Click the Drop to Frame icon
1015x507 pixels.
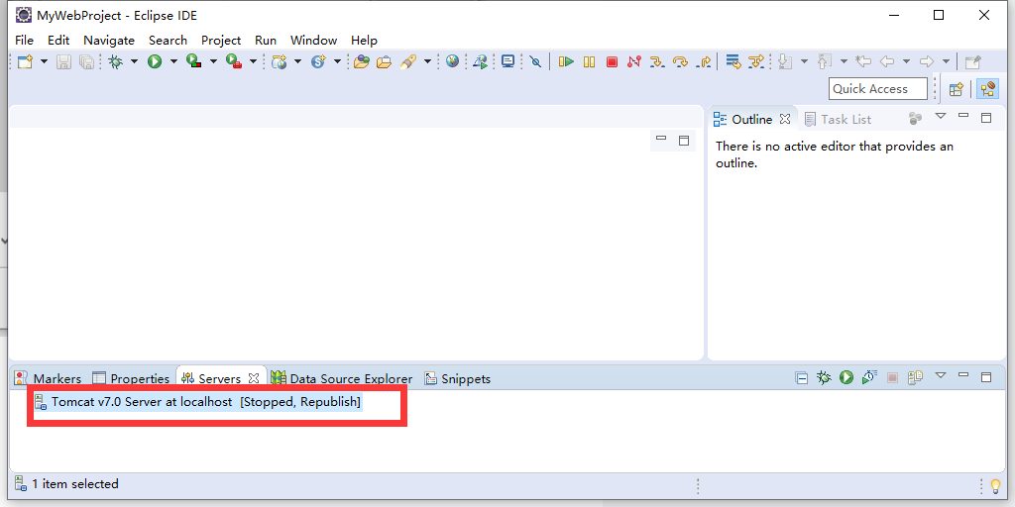[733, 61]
